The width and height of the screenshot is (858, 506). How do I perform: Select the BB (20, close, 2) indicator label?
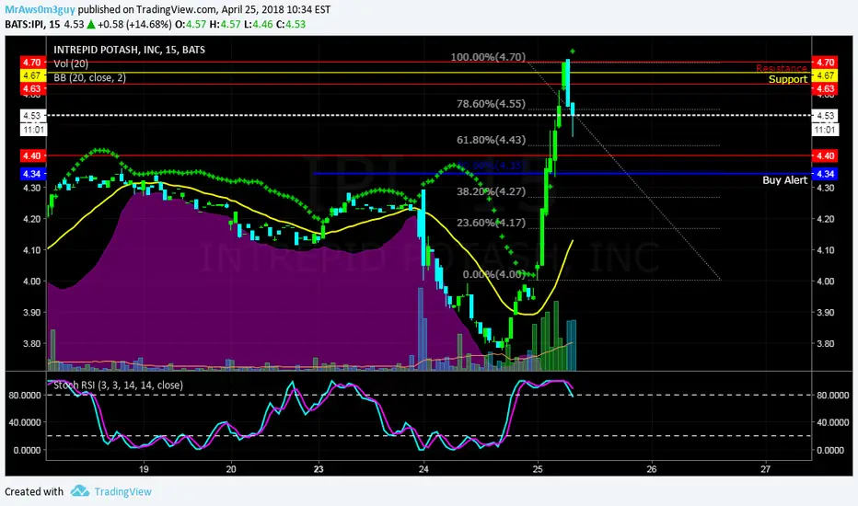(89, 77)
